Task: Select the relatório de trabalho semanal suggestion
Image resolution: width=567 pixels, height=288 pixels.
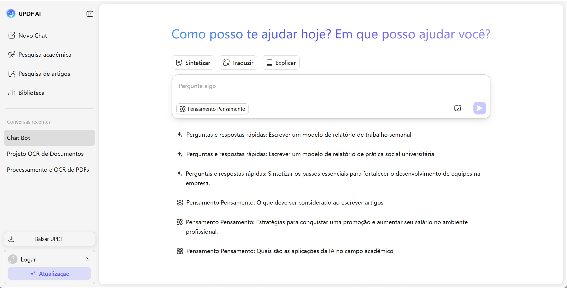Action: (294, 135)
